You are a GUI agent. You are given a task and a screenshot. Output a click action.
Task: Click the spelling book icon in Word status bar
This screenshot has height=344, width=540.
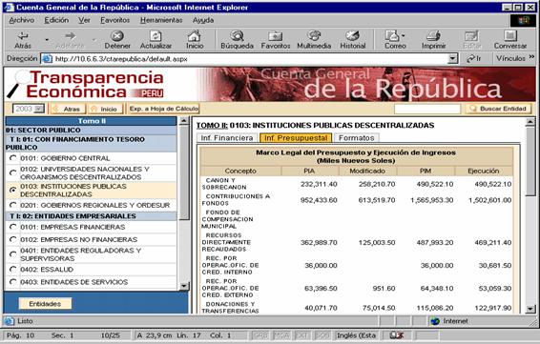[x=396, y=335]
